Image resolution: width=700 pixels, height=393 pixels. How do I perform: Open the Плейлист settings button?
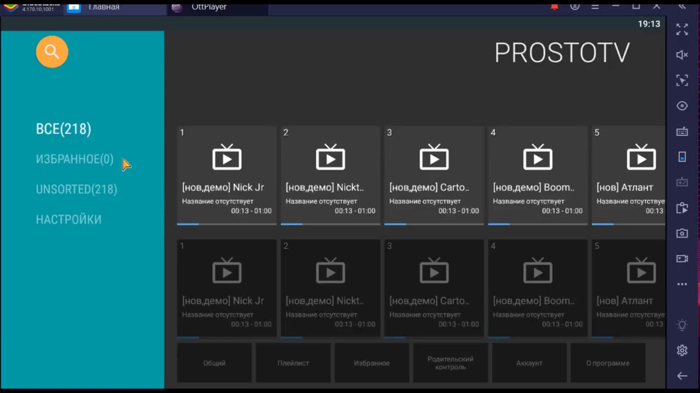click(x=293, y=363)
